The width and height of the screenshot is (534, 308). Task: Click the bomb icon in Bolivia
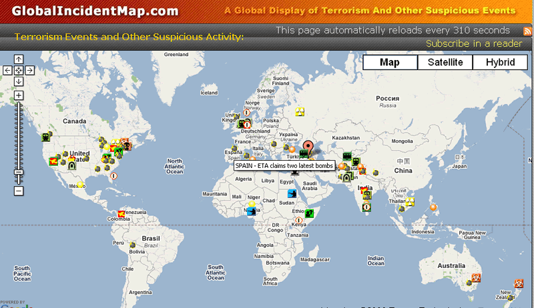133,245
